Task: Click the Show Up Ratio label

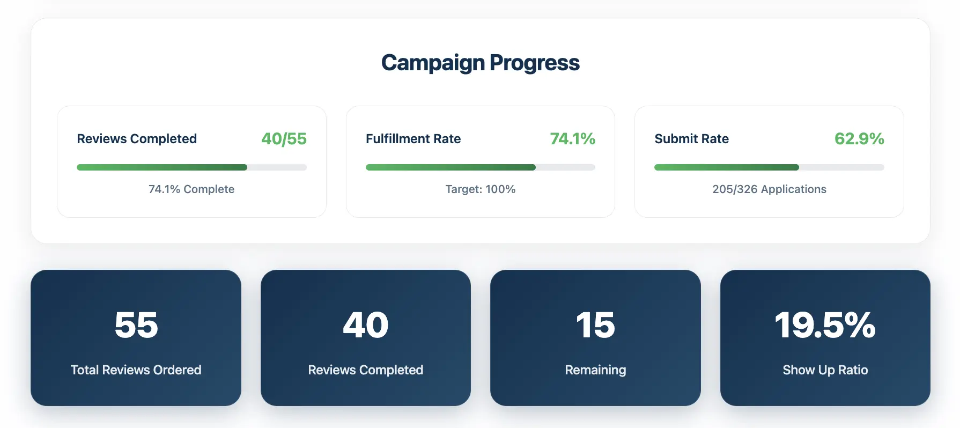Action: [x=825, y=370]
